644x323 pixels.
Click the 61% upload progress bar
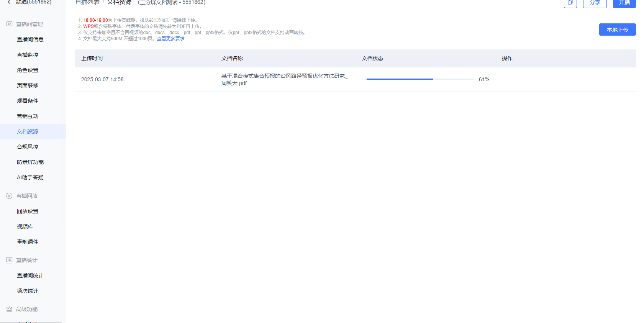click(x=420, y=79)
